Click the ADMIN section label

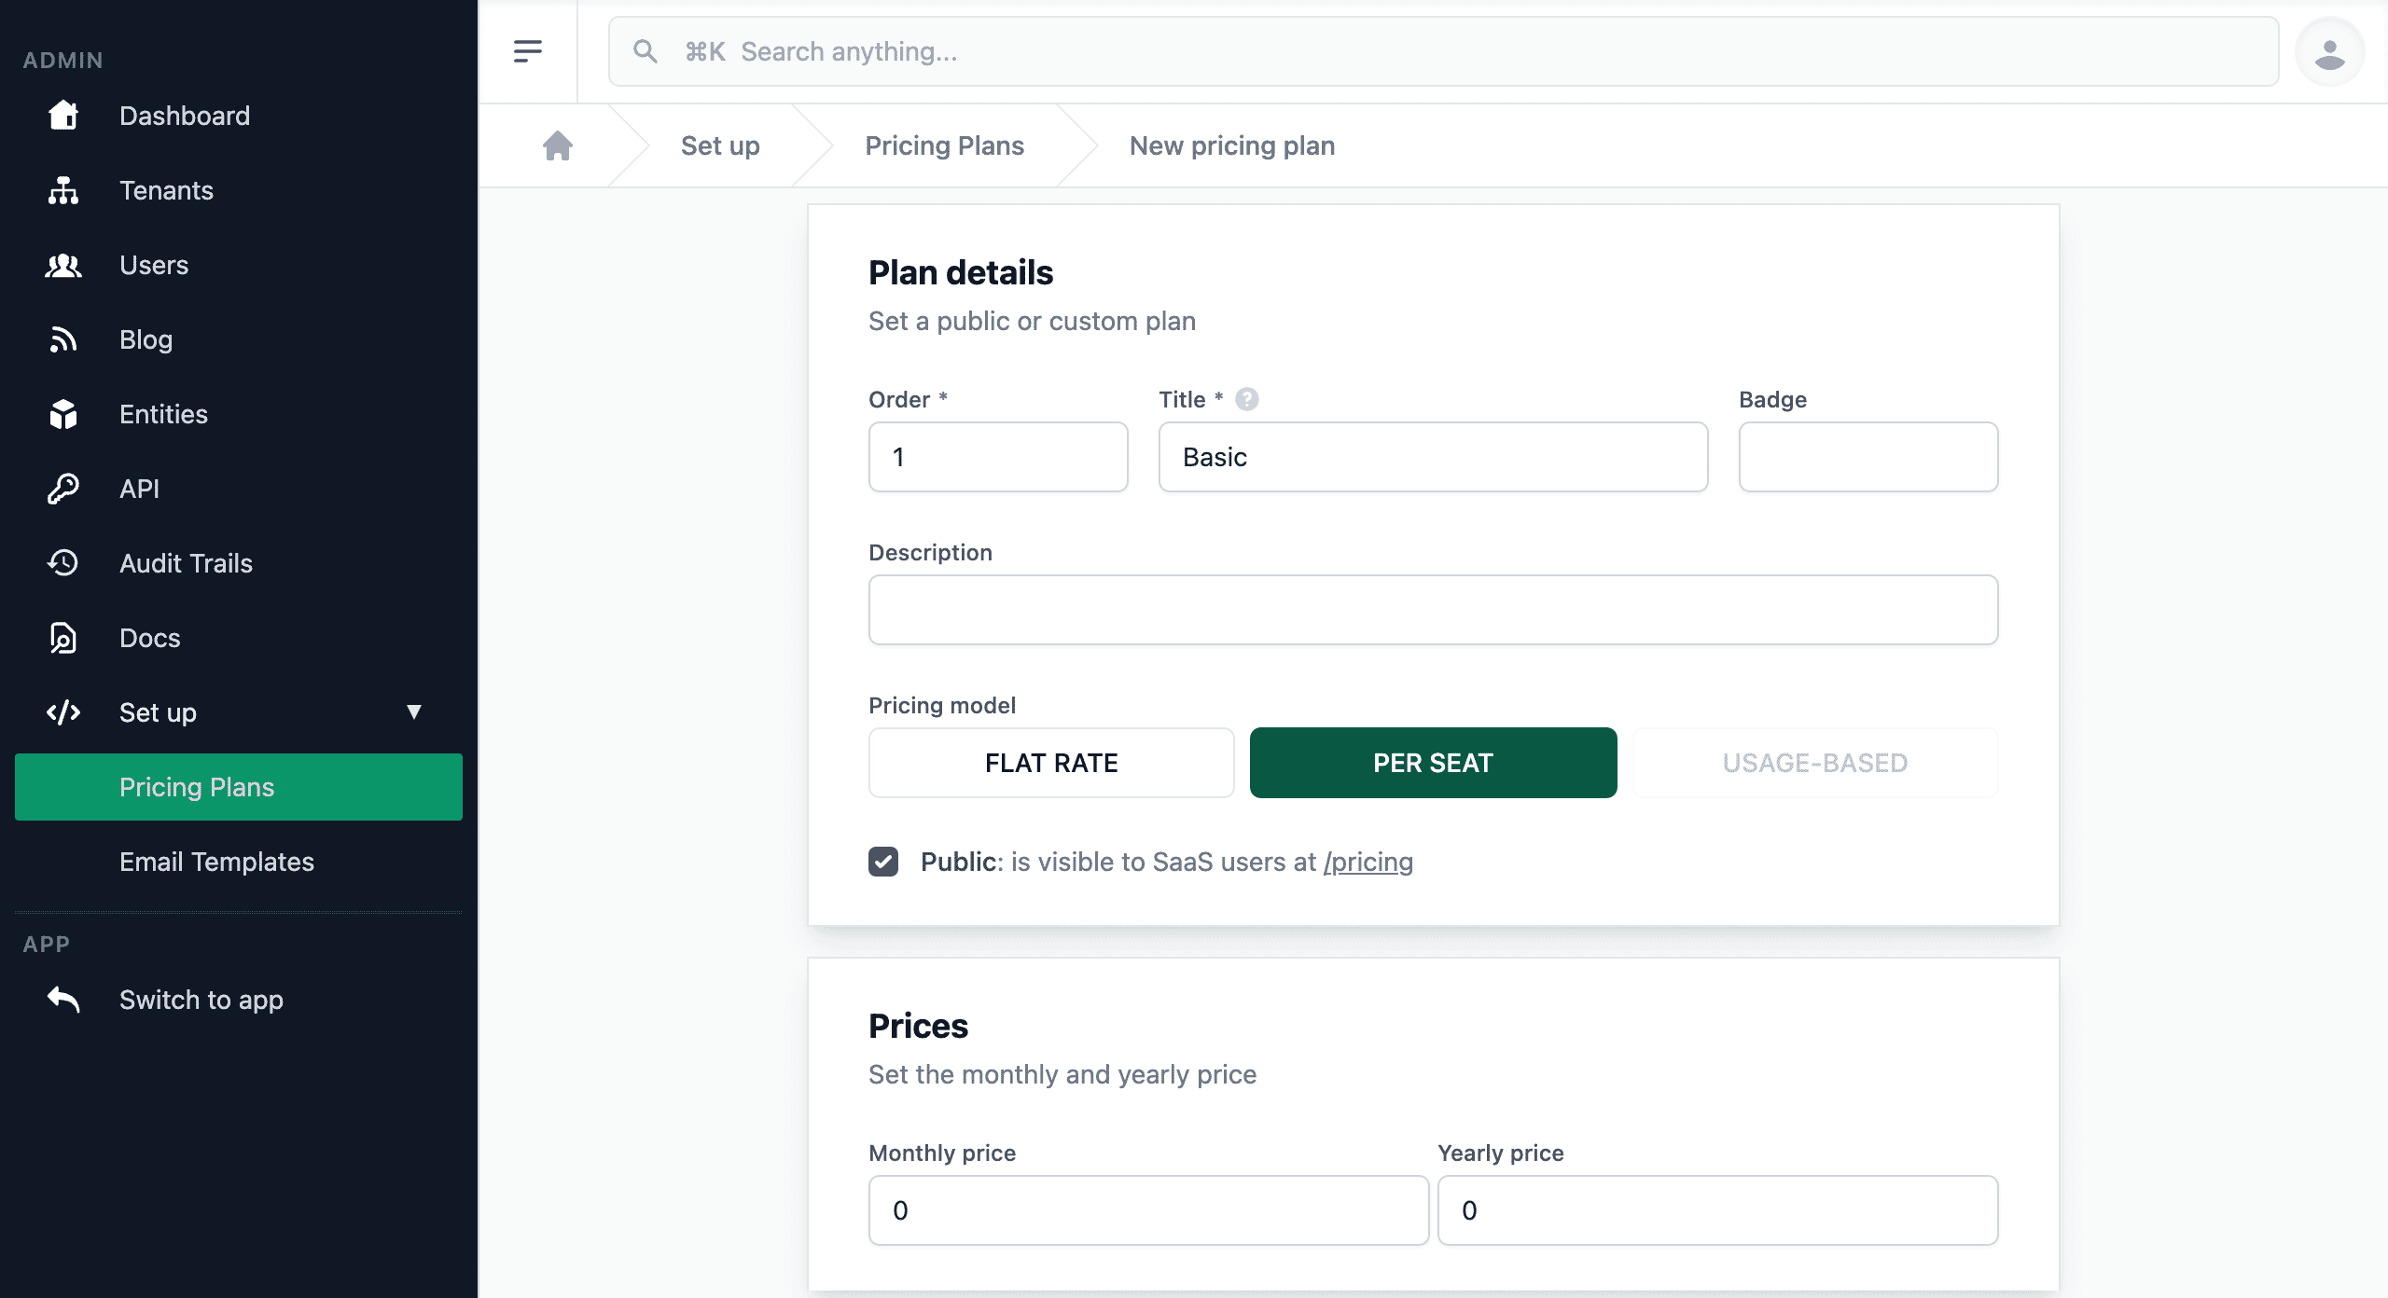point(62,60)
